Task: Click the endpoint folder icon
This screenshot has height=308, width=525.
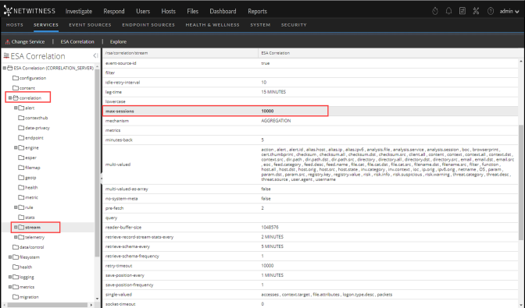Action: (21, 138)
